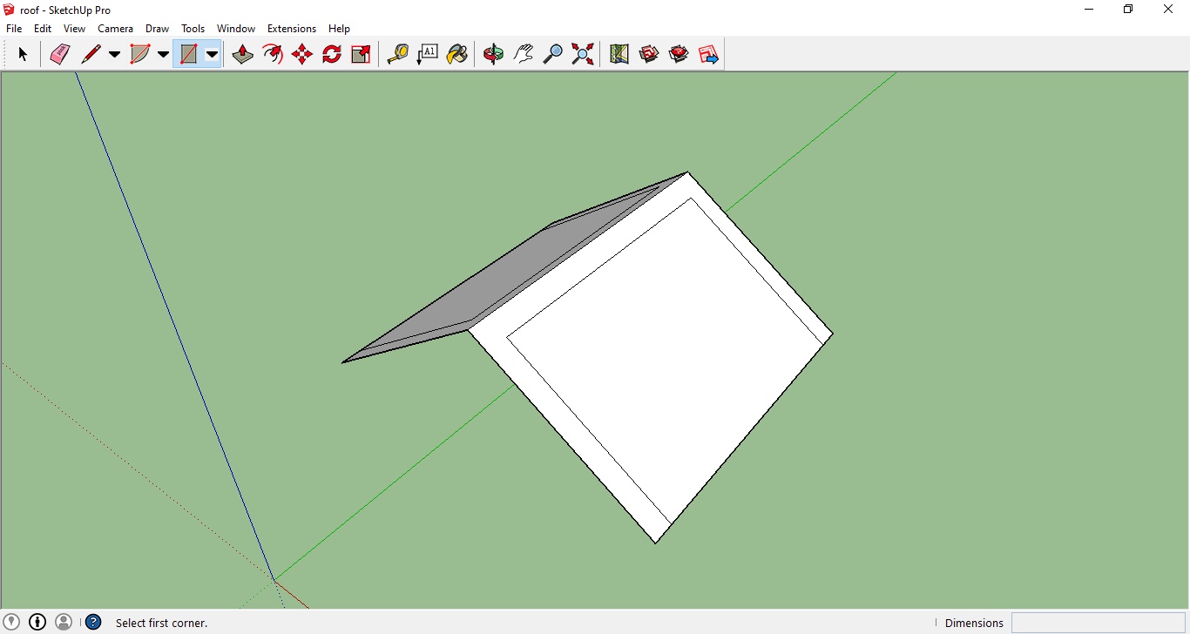The height and width of the screenshot is (634, 1190).
Task: Open the Camera menu
Action: [x=115, y=28]
